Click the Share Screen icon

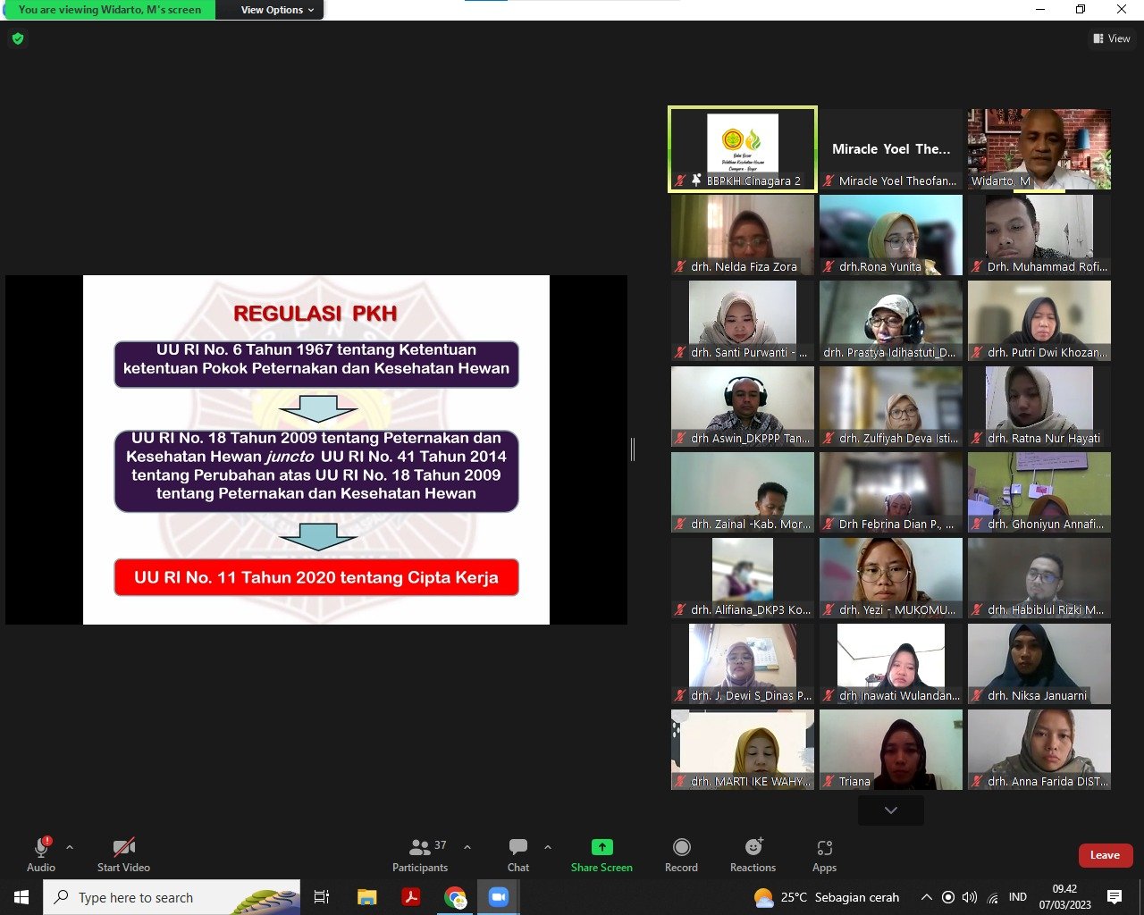pos(601,847)
